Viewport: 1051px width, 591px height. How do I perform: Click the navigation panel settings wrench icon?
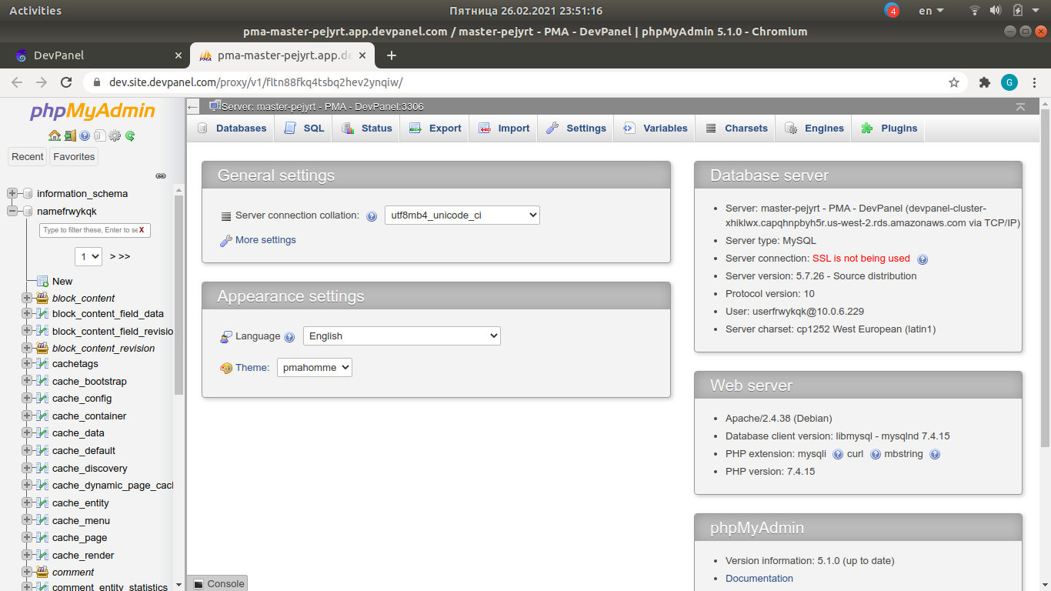(x=115, y=135)
